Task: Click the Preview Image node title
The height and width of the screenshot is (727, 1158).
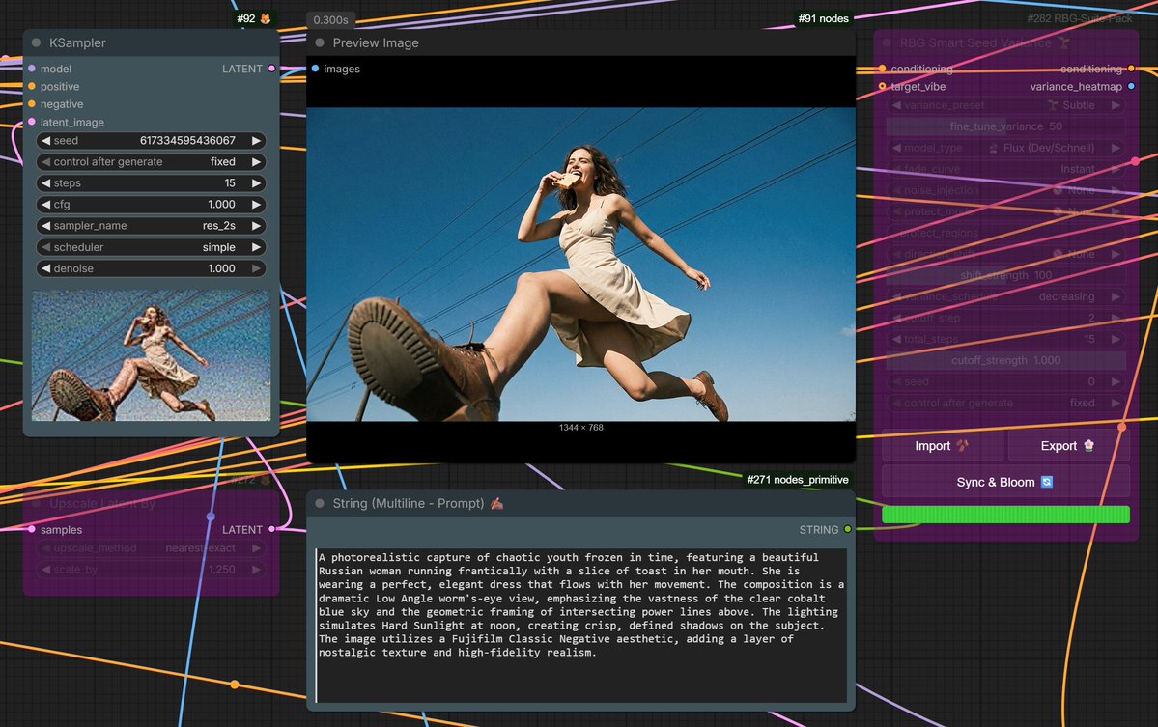Action: [x=375, y=42]
